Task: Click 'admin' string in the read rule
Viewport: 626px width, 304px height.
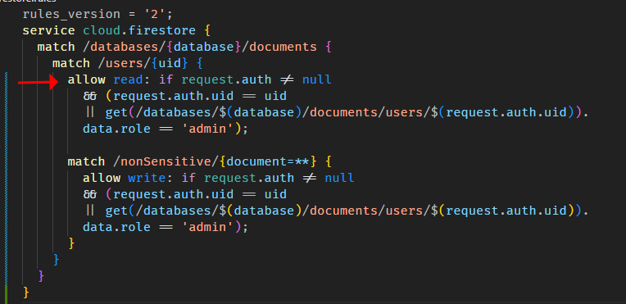Action: pos(207,129)
